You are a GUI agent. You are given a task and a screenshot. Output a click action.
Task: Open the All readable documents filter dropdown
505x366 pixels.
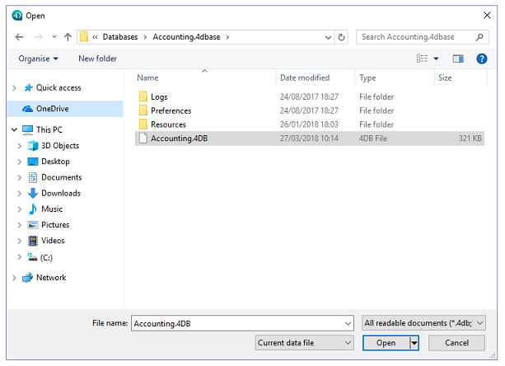(423, 323)
